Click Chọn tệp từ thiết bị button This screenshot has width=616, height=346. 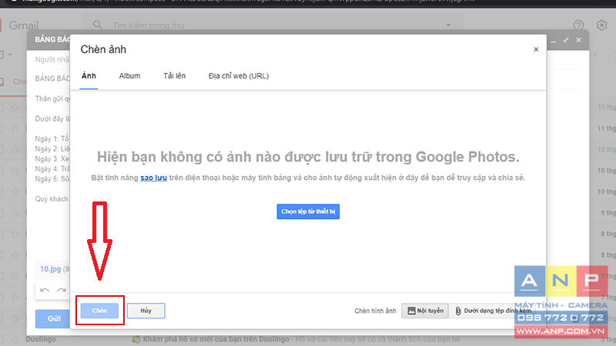pyautogui.click(x=308, y=211)
